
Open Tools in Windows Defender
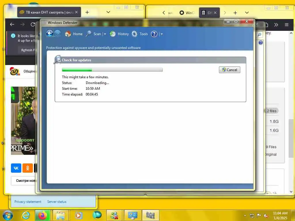pyautogui.click(x=140, y=34)
